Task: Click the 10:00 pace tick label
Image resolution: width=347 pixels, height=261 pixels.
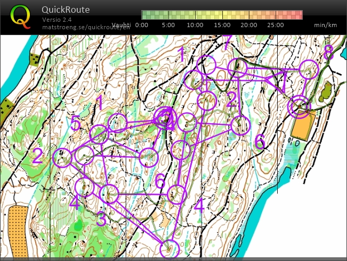Action: point(195,25)
